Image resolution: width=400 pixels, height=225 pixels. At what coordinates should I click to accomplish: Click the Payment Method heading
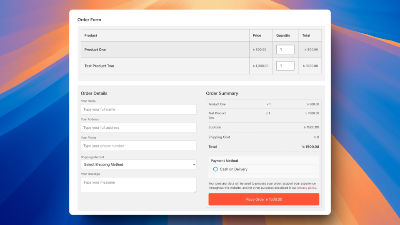[224, 161]
